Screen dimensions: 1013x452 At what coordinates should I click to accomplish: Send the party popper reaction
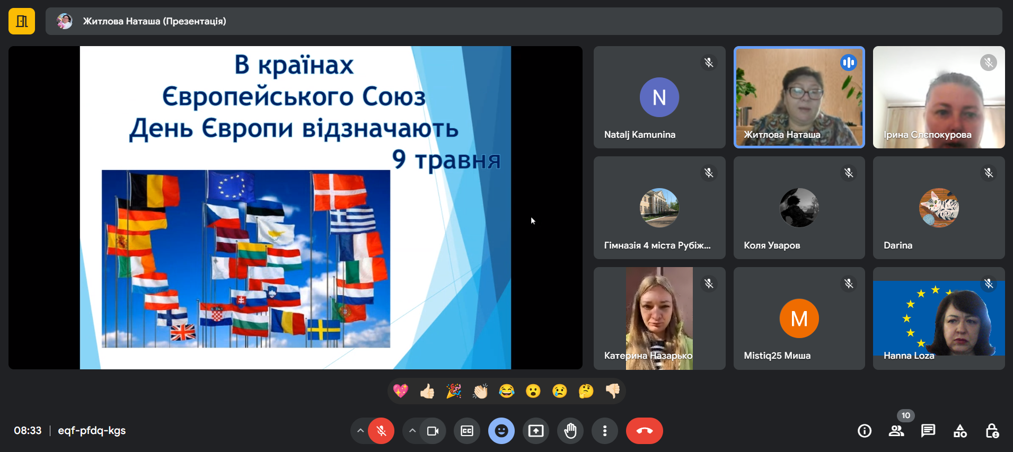[x=454, y=391]
